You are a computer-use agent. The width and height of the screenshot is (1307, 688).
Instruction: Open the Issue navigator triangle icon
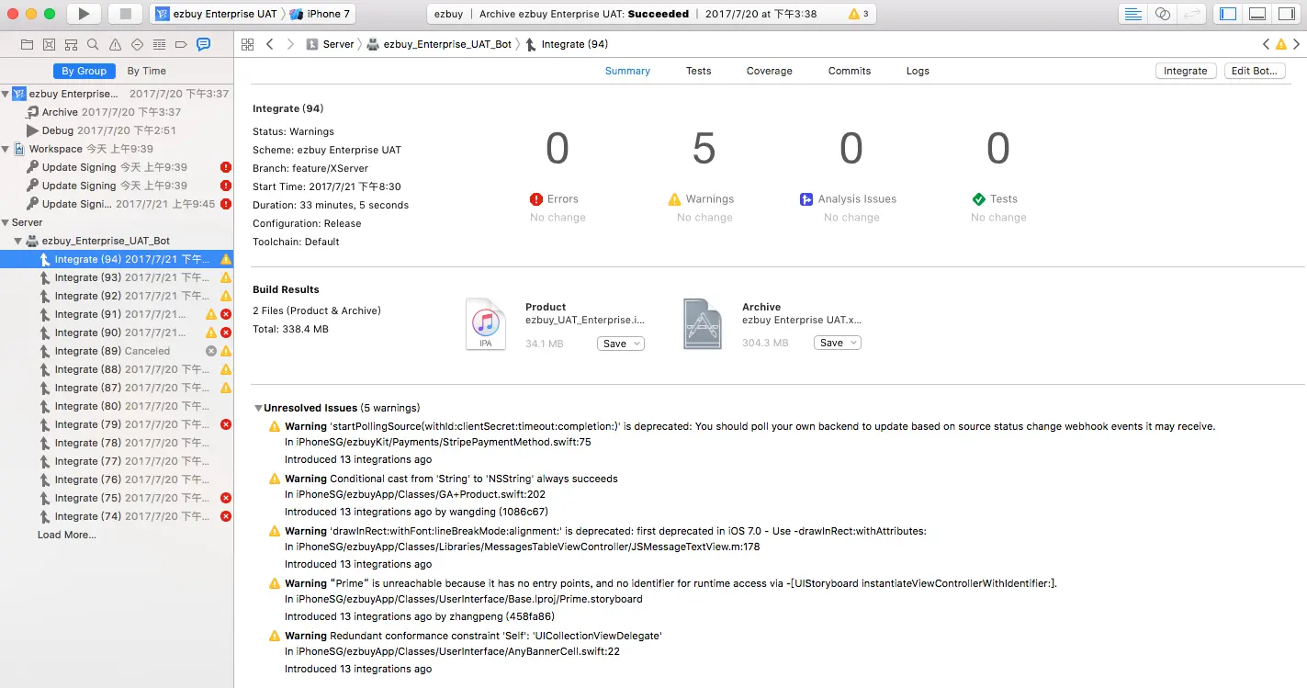[115, 44]
